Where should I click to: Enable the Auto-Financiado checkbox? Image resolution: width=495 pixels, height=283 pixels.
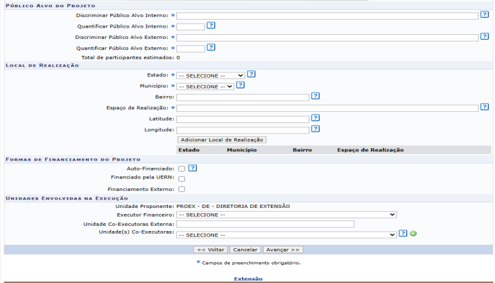coord(181,169)
